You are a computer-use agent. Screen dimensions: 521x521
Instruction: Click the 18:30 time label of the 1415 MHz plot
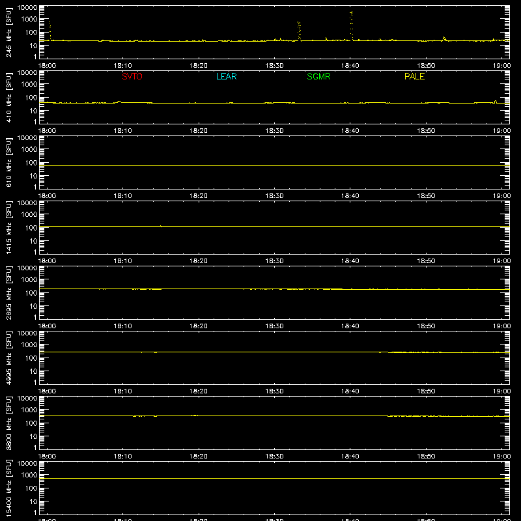pos(274,261)
